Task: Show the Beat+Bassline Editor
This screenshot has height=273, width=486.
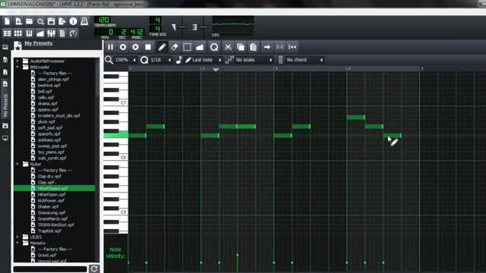Action: pyautogui.click(x=18, y=33)
